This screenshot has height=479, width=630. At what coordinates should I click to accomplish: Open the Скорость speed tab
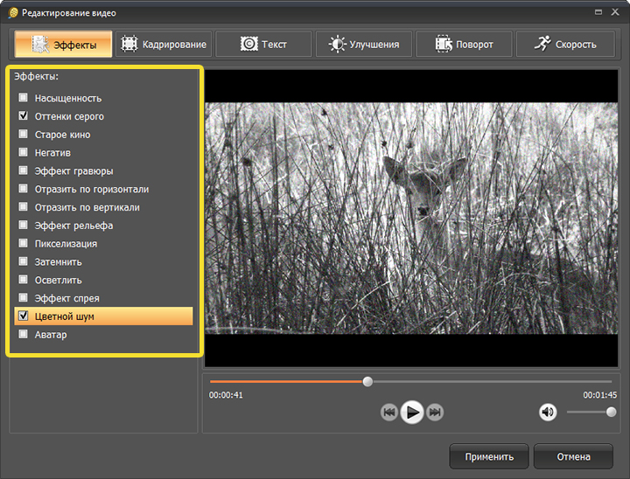coord(563,44)
